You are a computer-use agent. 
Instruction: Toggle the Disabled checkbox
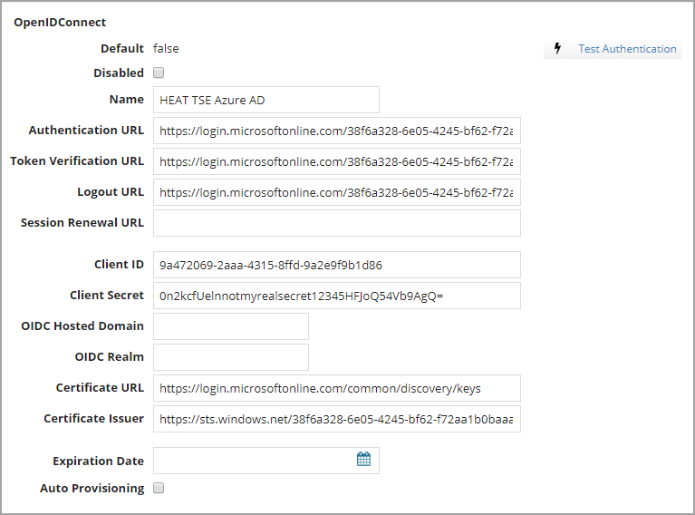tap(159, 73)
